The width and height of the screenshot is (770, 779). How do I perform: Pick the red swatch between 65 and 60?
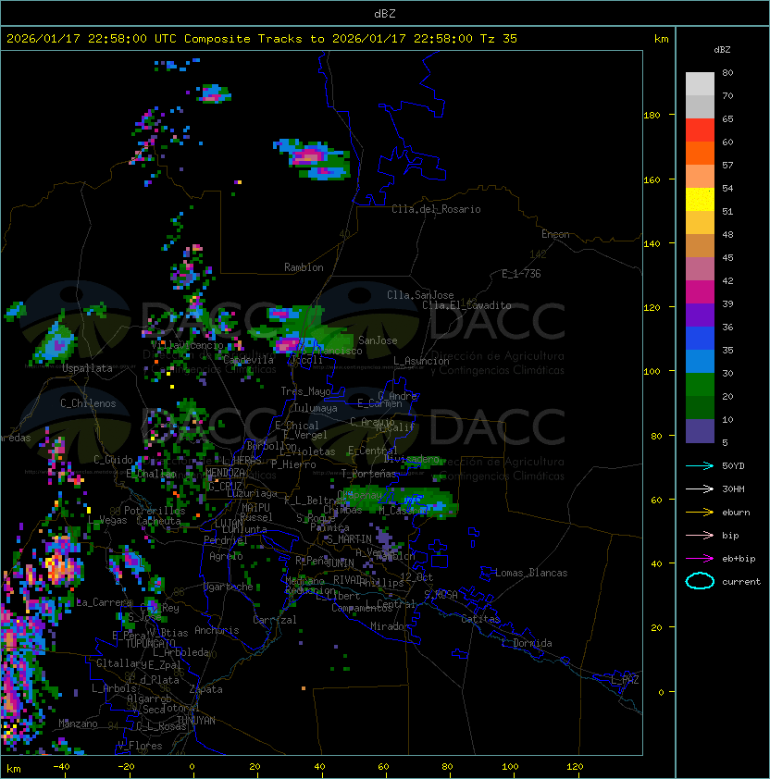click(x=700, y=130)
